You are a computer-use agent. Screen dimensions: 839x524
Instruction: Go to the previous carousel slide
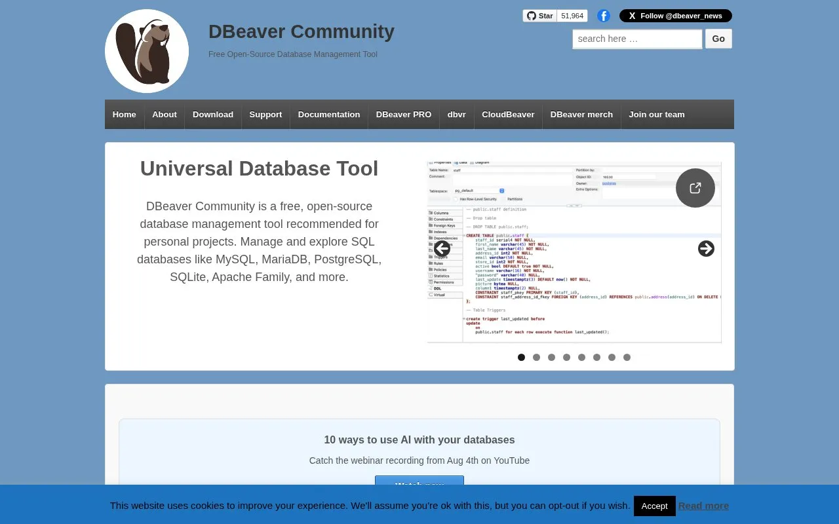click(x=442, y=249)
